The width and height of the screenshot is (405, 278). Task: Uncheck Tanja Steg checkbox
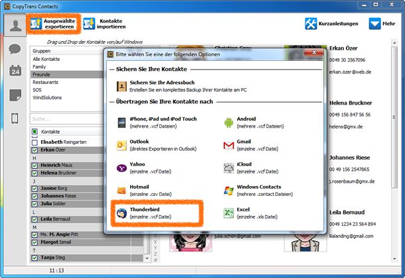coord(35,257)
